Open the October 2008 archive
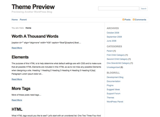This screenshot has height=117, width=160. coord(113,33)
